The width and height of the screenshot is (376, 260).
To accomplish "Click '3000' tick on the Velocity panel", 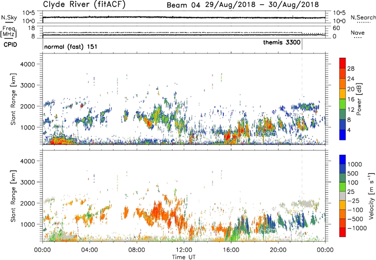I will [x=28, y=182].
